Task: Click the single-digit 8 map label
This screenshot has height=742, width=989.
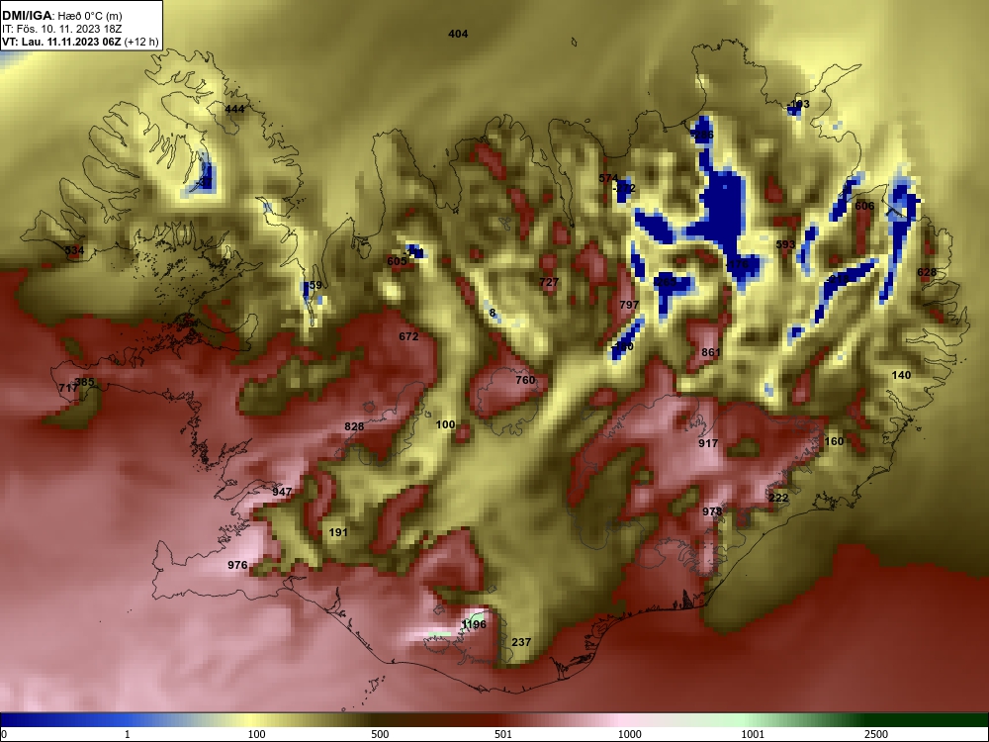Action: 493,313
